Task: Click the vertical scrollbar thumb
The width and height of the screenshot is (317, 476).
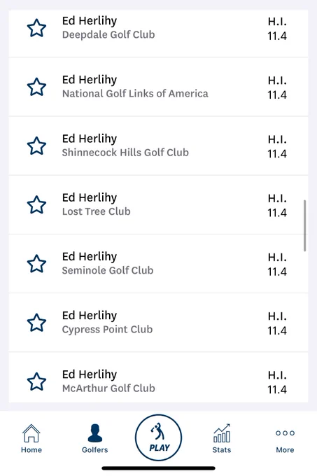Action: [x=304, y=225]
